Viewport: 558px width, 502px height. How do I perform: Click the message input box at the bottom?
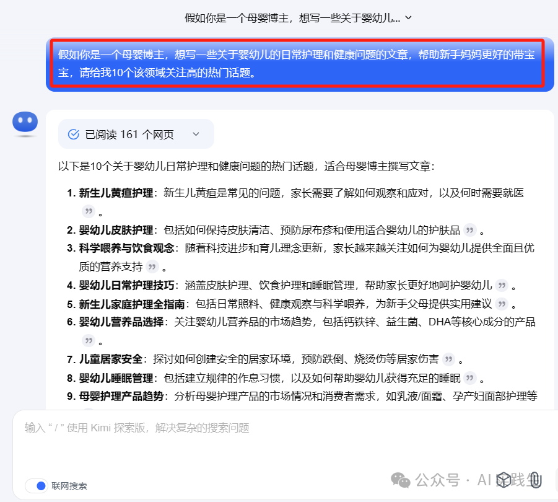(x=279, y=428)
